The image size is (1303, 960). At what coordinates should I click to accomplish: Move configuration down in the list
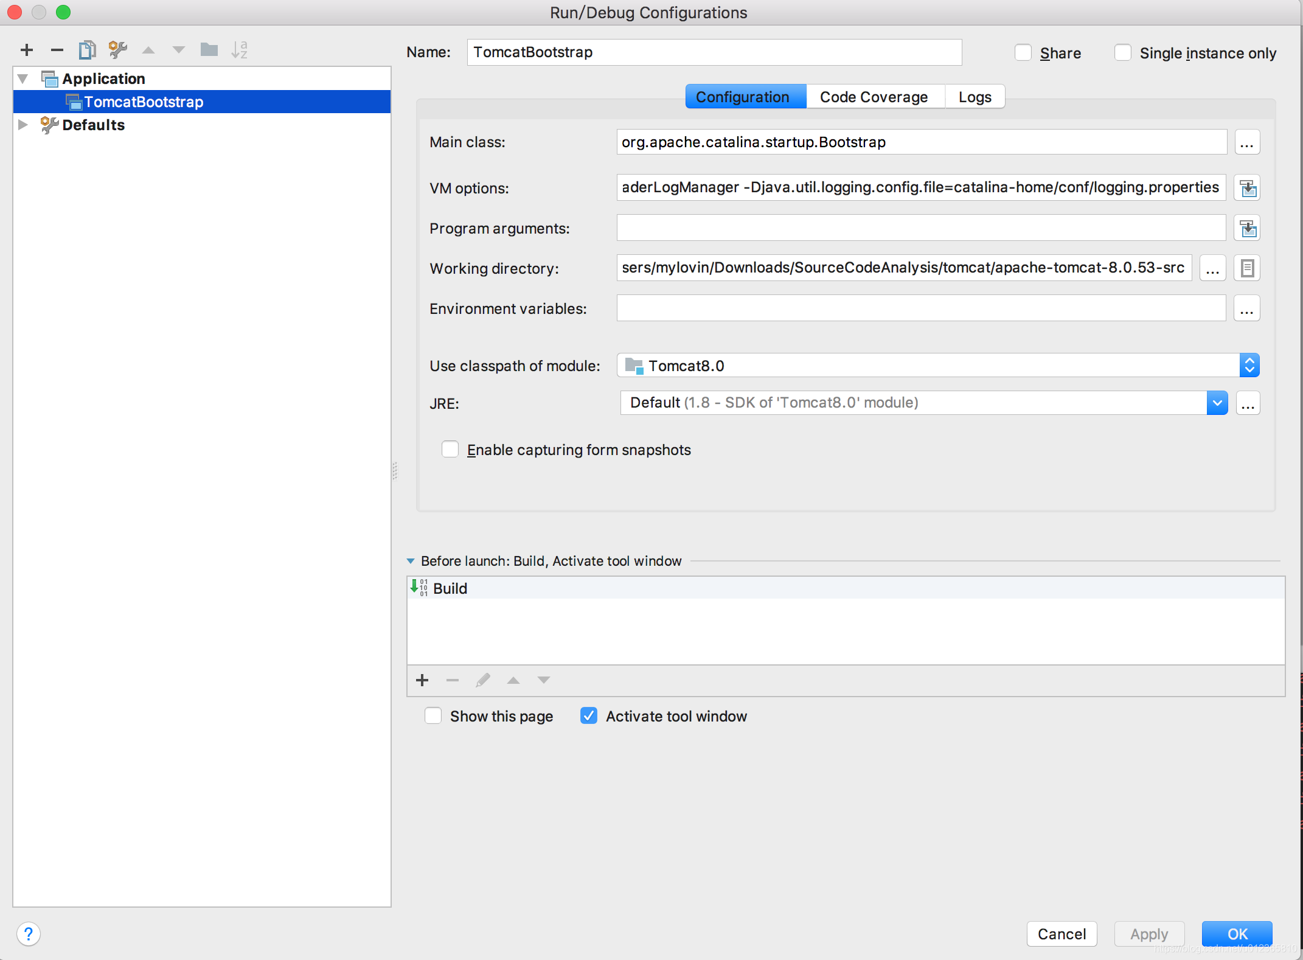point(179,50)
